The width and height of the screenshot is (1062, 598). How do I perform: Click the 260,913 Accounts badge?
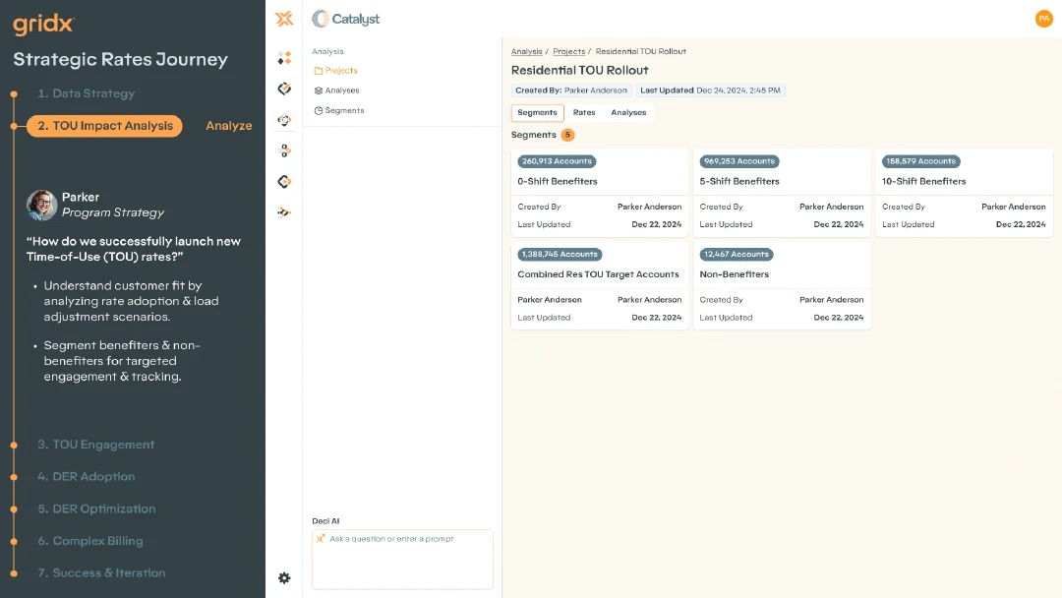click(x=557, y=161)
